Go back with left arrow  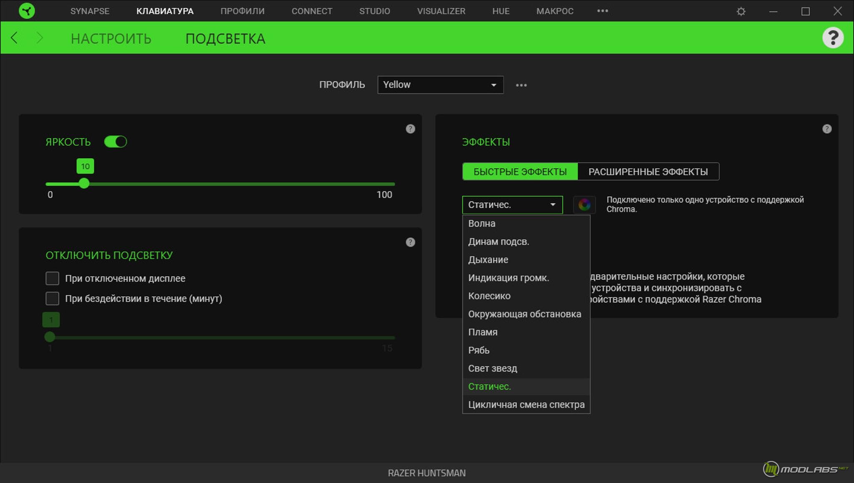point(14,38)
